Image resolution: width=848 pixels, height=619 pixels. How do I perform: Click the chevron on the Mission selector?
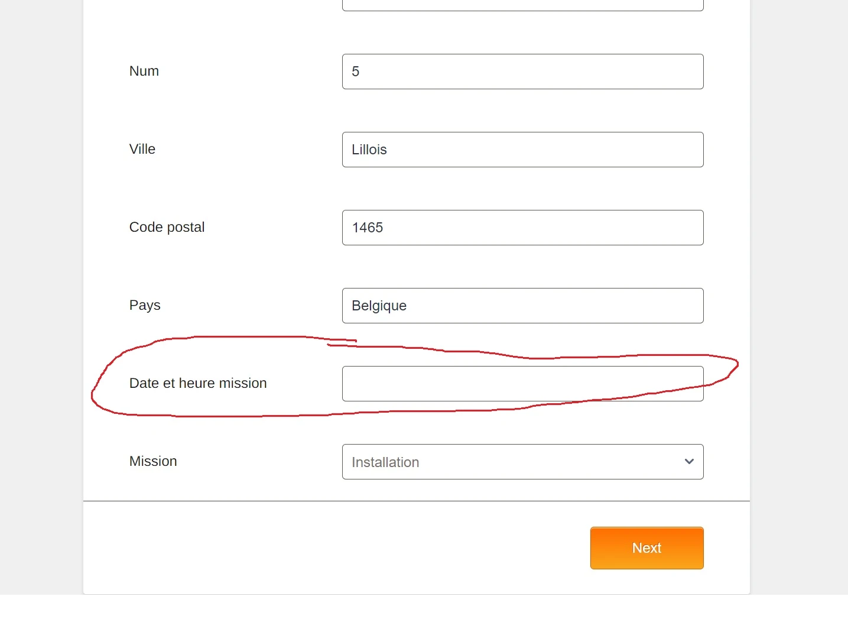pyautogui.click(x=689, y=462)
